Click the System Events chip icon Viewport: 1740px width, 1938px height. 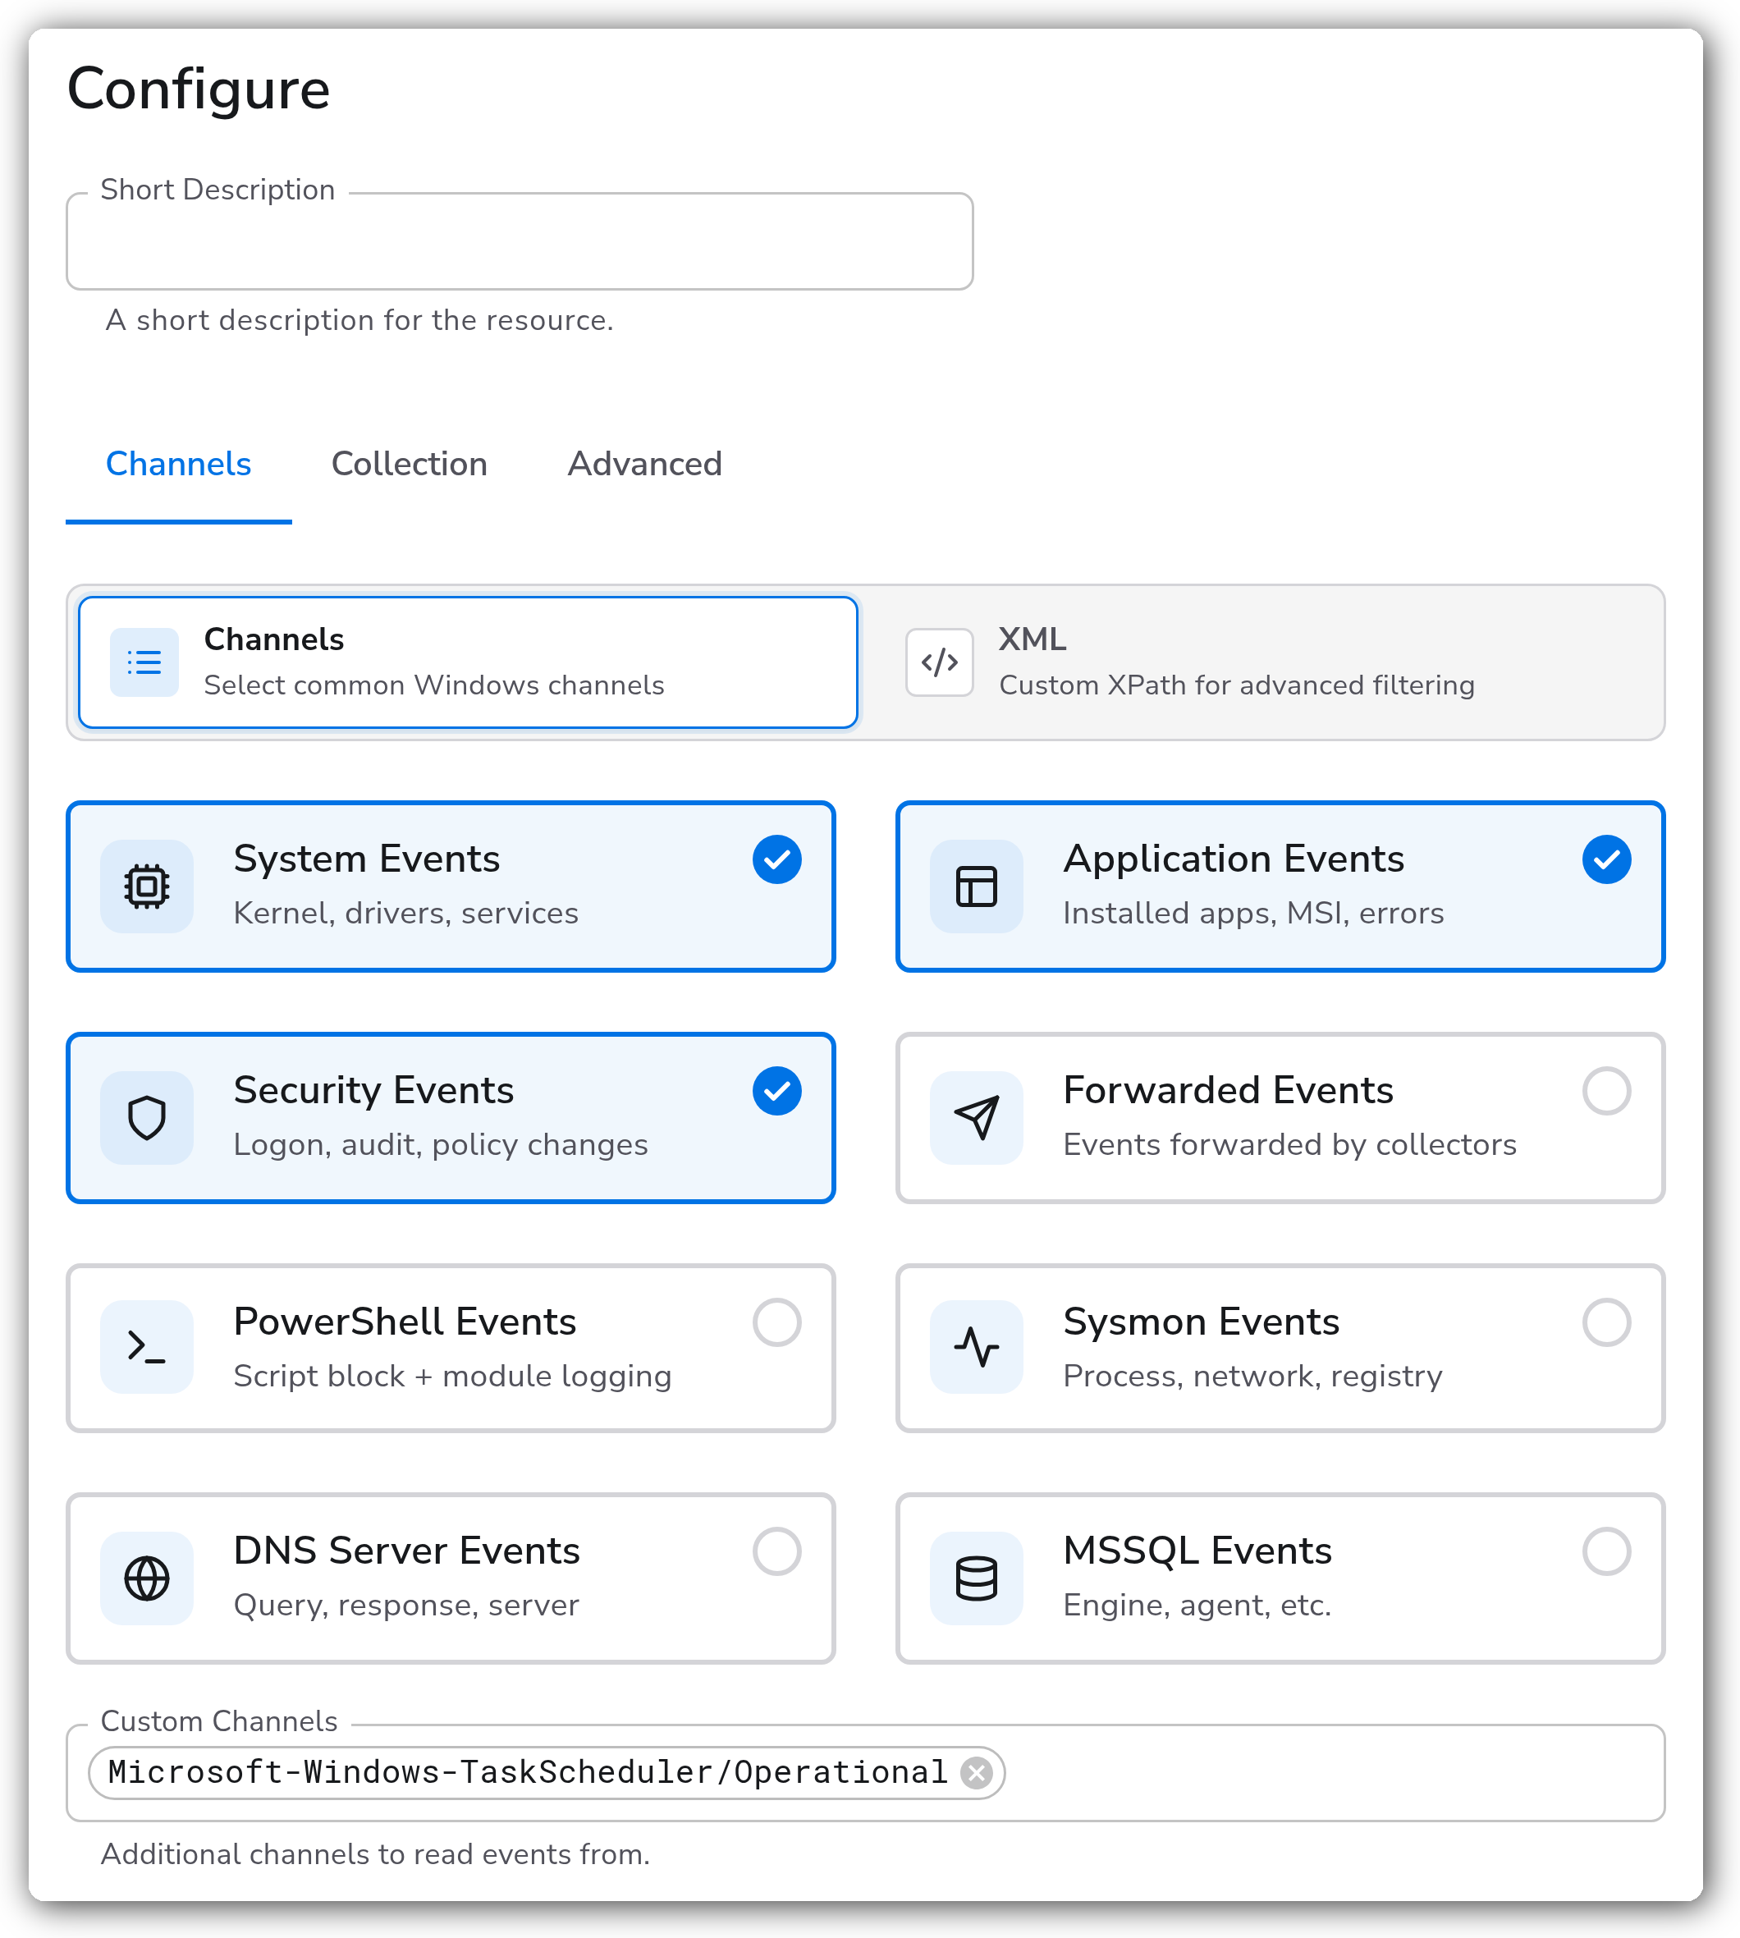pos(147,887)
